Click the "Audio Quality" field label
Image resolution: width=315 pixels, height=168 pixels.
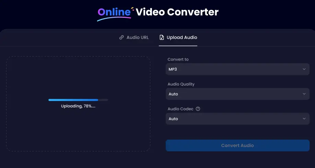coord(181,84)
